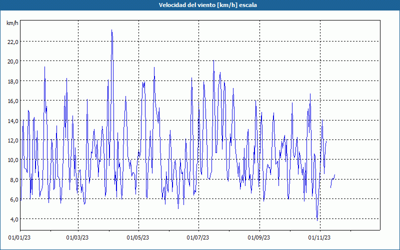The image size is (400, 250).
Task: Click the 16,0 y-axis value
Action: coord(13,101)
